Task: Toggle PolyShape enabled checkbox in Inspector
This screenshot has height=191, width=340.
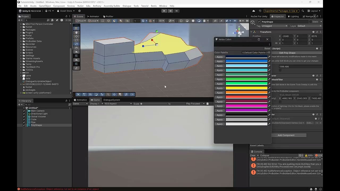Action: coord(259,22)
